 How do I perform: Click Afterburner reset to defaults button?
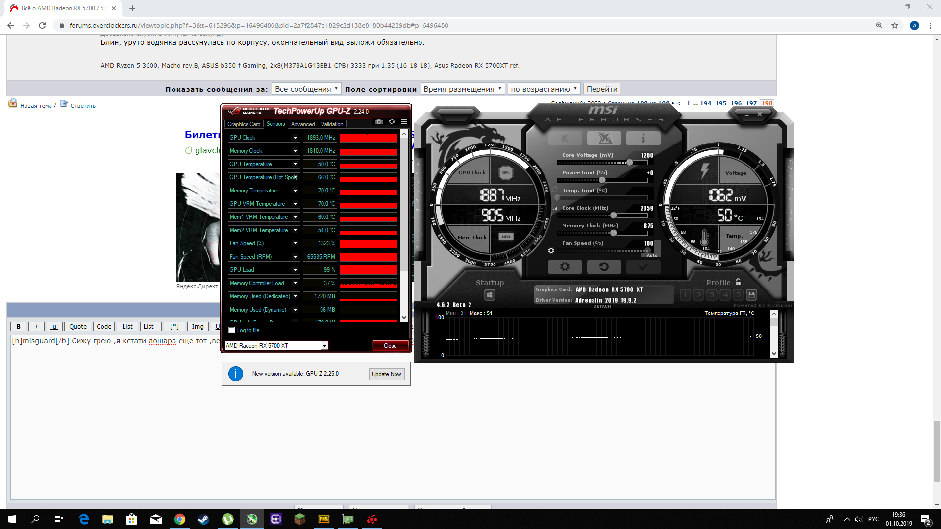coord(604,267)
